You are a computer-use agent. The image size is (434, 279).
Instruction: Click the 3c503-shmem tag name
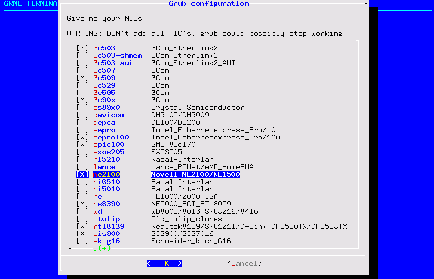[x=118, y=56]
